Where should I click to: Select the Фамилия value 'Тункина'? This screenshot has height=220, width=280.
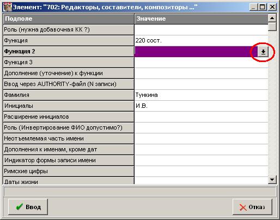[201, 95]
